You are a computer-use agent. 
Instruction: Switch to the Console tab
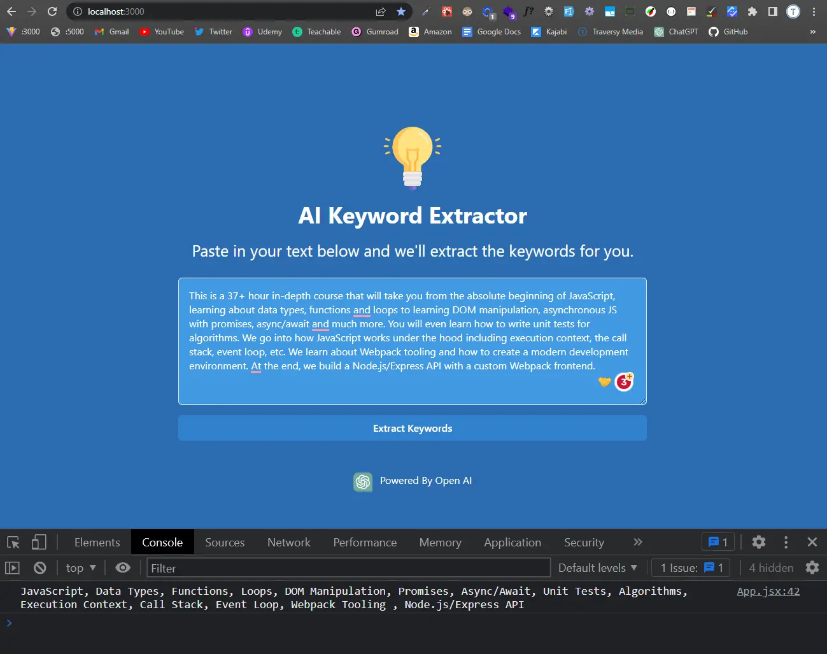point(162,543)
